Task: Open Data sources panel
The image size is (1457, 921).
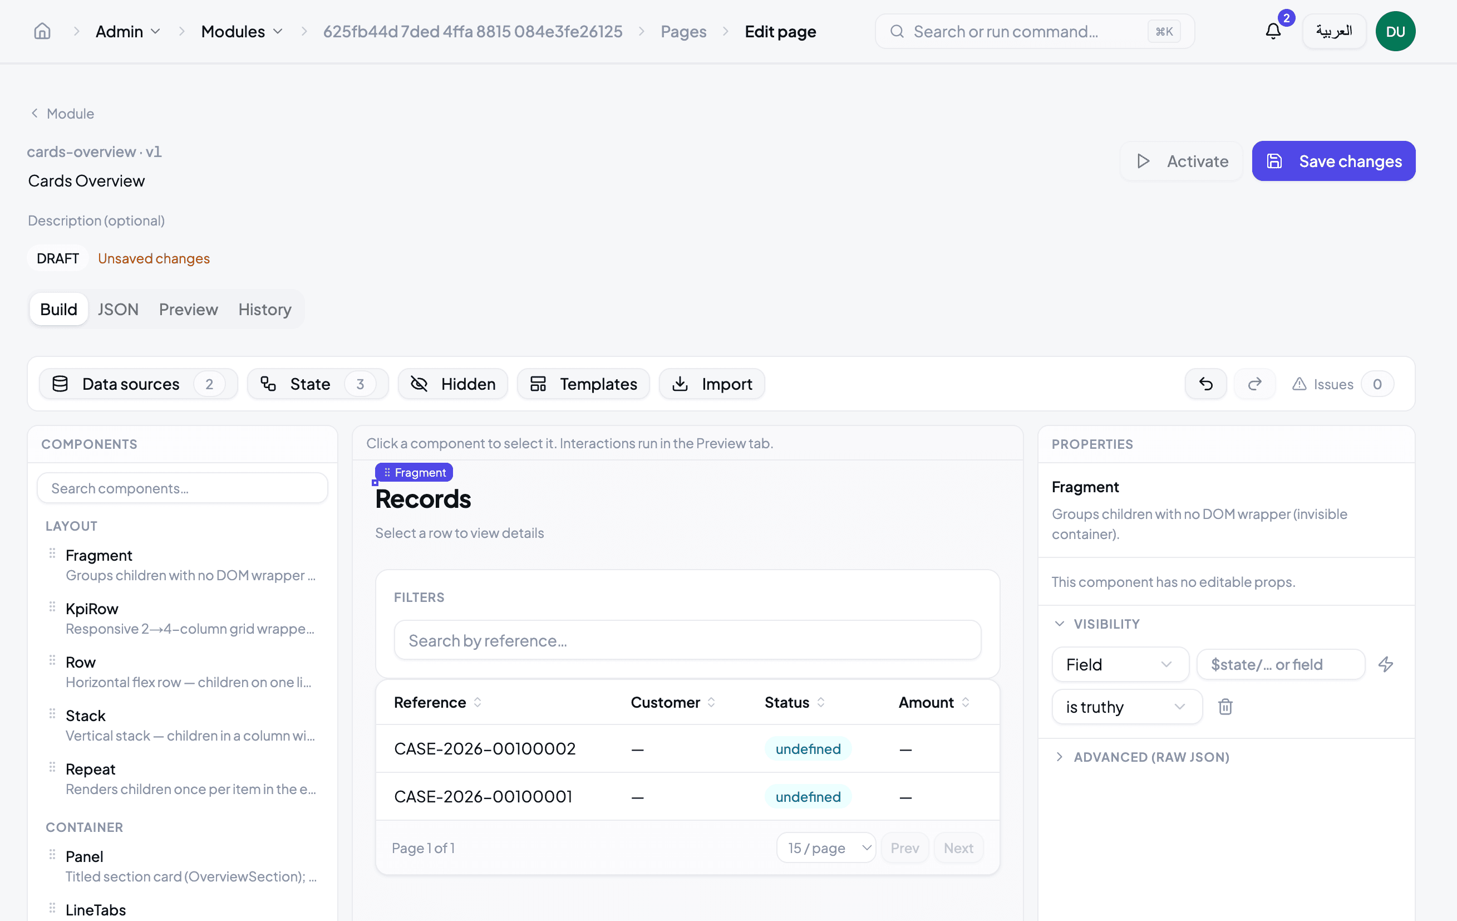Action: pyautogui.click(x=139, y=383)
